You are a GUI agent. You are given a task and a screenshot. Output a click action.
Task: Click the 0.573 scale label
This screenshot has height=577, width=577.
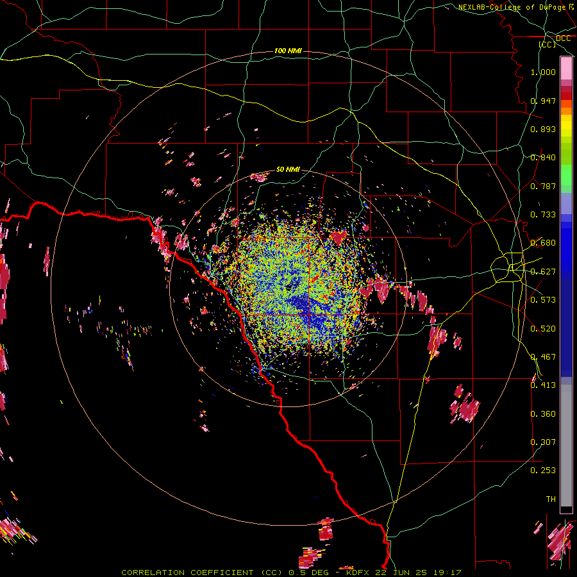543,300
